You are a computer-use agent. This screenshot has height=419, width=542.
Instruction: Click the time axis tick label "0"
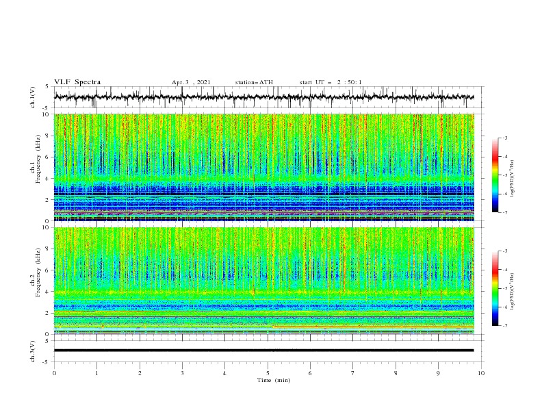pos(54,373)
